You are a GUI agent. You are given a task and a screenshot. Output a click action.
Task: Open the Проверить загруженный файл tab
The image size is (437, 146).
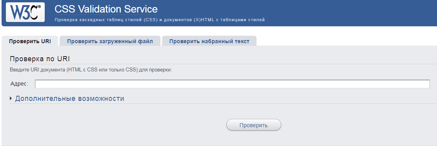click(110, 41)
